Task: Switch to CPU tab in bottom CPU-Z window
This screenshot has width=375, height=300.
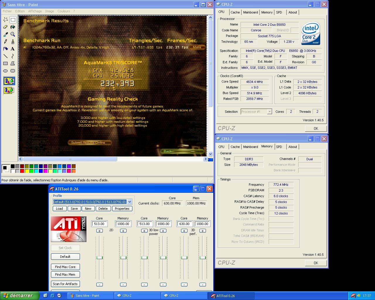Action: pos(221,147)
